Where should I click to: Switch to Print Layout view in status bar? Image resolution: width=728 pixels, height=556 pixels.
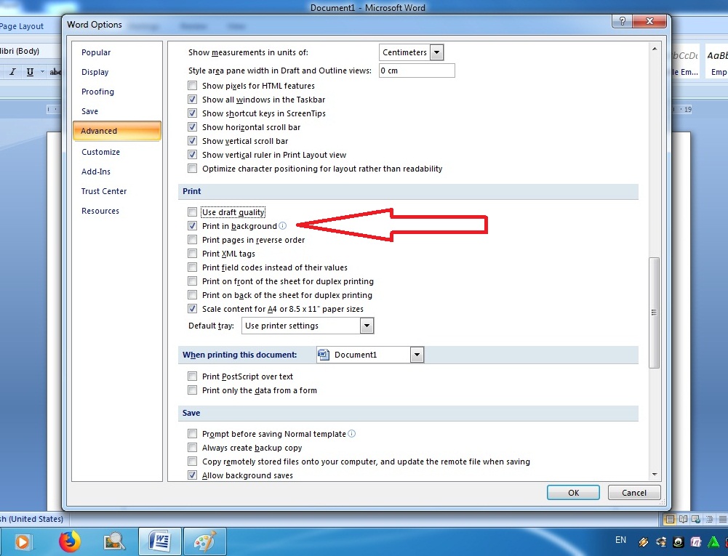(x=669, y=520)
